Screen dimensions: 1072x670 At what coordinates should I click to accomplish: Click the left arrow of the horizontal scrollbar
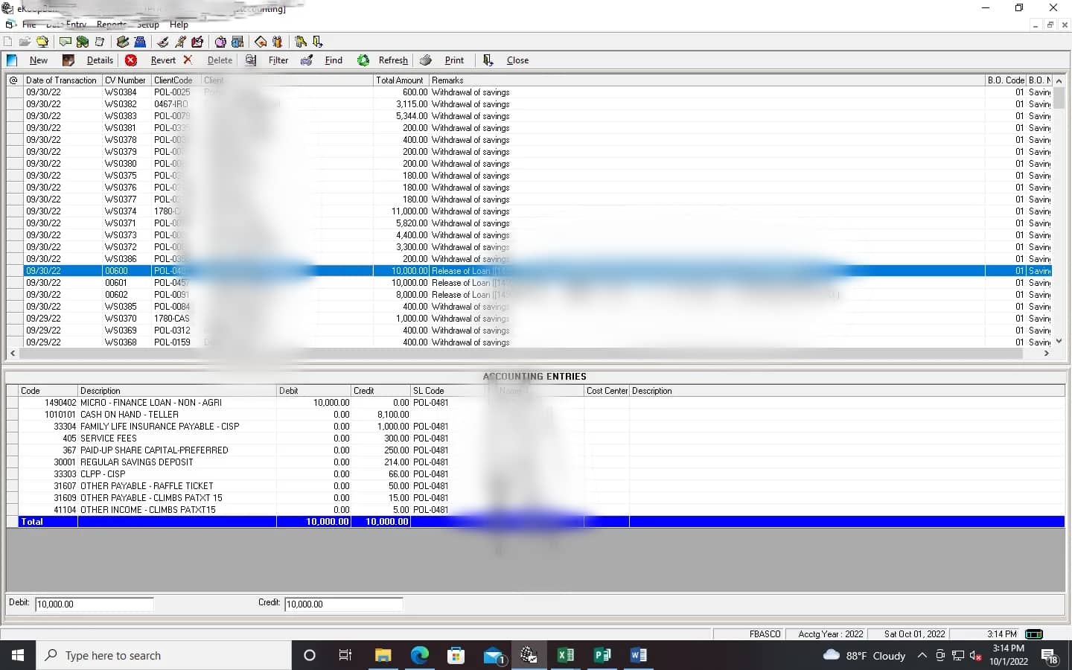(x=13, y=354)
